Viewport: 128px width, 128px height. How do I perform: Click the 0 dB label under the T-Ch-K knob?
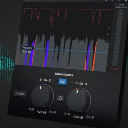[x=67, y=114]
